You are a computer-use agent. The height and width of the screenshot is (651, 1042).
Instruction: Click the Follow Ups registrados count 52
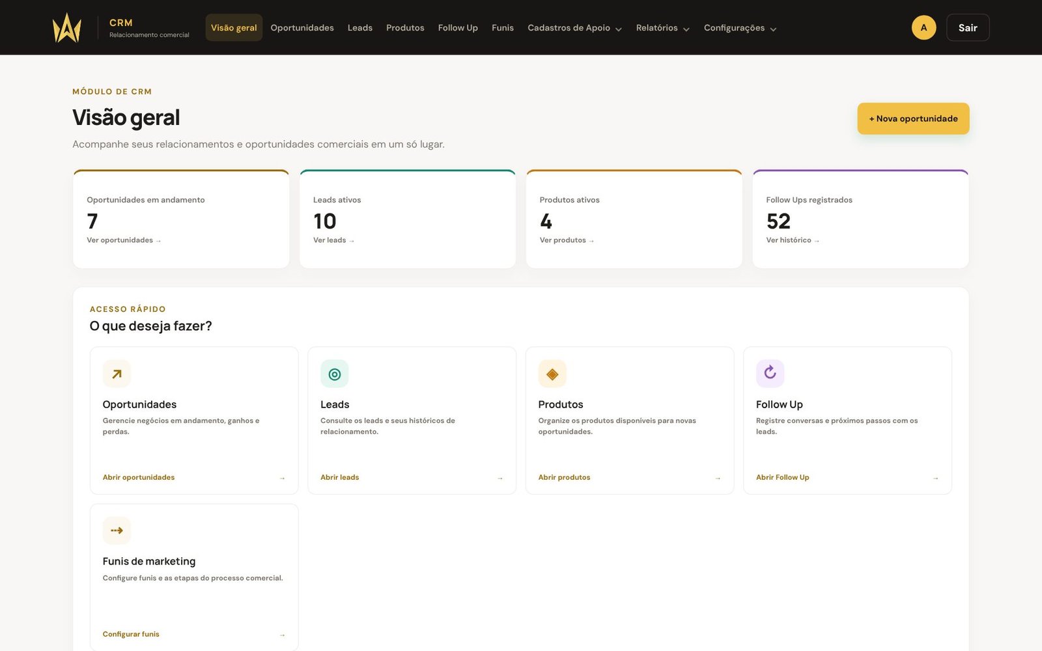coord(778,221)
